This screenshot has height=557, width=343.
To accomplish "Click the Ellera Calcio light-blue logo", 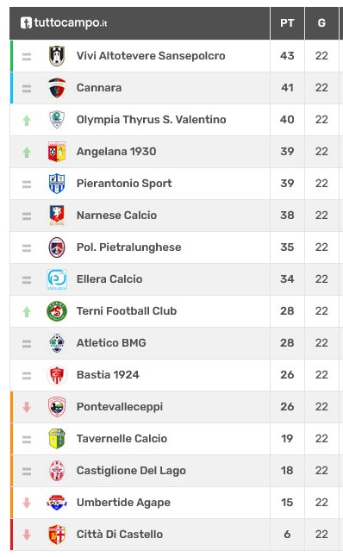I will (57, 279).
